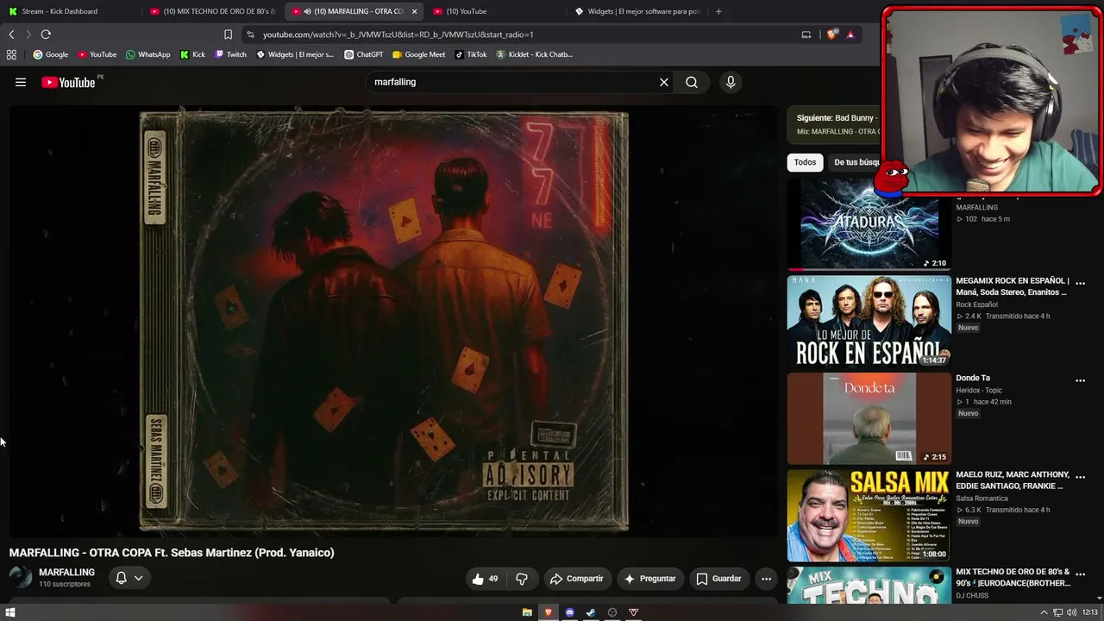
Task: Open Twitch bookmark
Action: pos(231,54)
